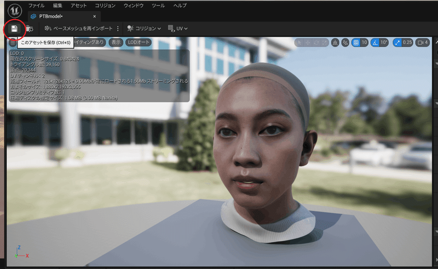
Task: Click the UV チャンネル: 2 stat
Action: [x=27, y=75]
